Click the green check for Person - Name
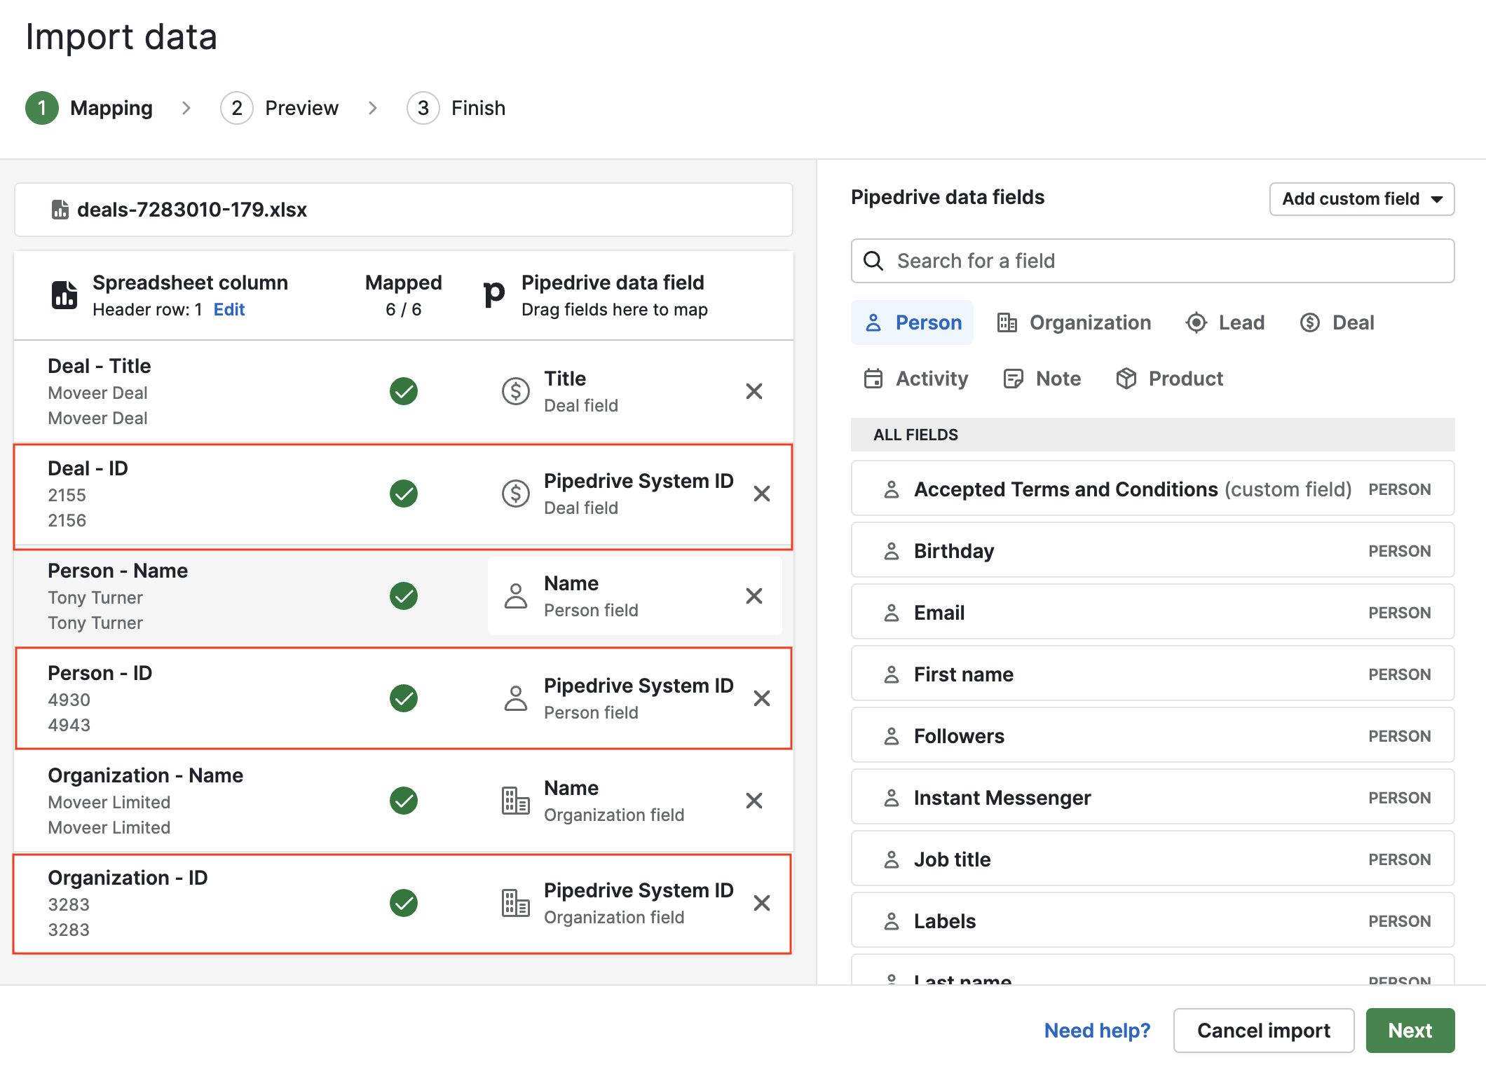Screen dimensions: 1486x1067 (404, 596)
